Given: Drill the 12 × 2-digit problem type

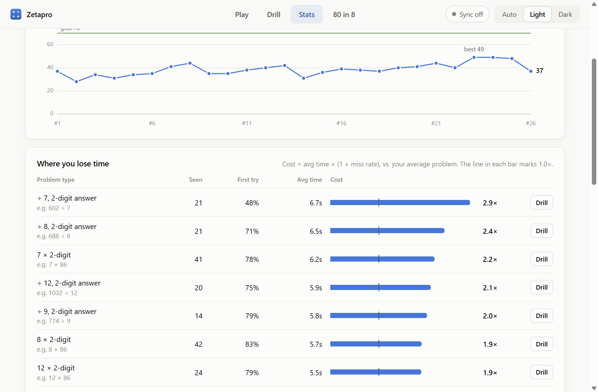Looking at the screenshot, I should pyautogui.click(x=542, y=372).
